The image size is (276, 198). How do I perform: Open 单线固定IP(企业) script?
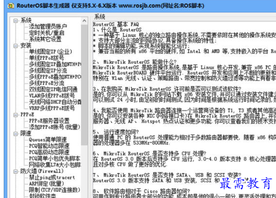click(50, 52)
